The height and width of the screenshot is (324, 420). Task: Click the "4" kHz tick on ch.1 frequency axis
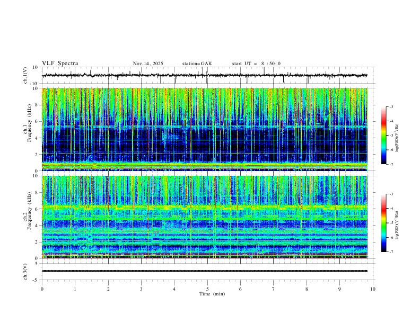point(37,138)
